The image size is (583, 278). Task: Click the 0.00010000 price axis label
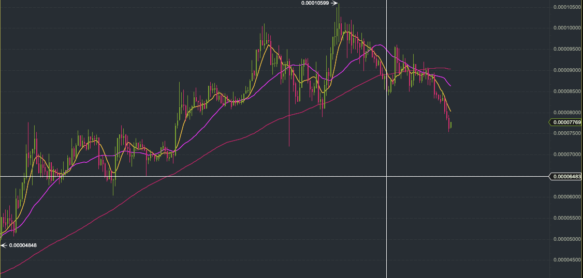[x=567, y=28]
